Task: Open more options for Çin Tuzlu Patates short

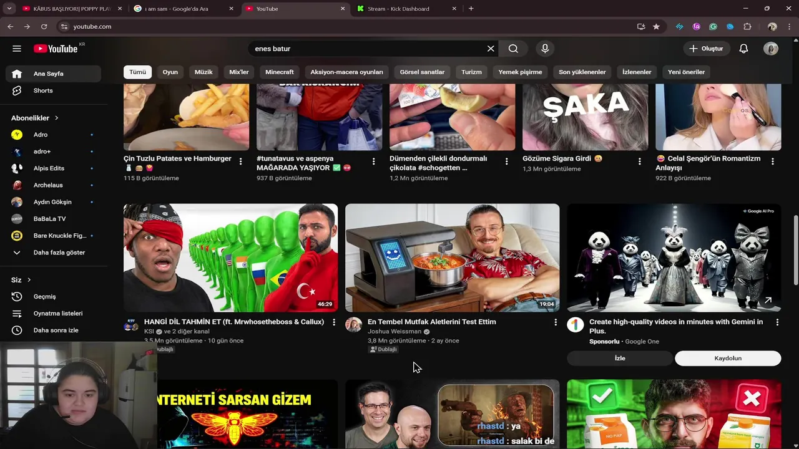Action: coord(241,162)
